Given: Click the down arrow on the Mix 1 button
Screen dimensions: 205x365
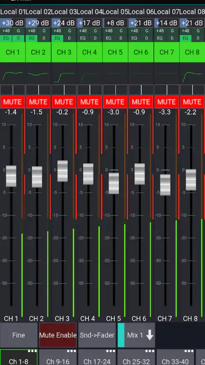Looking at the screenshot, I should 150,335.
